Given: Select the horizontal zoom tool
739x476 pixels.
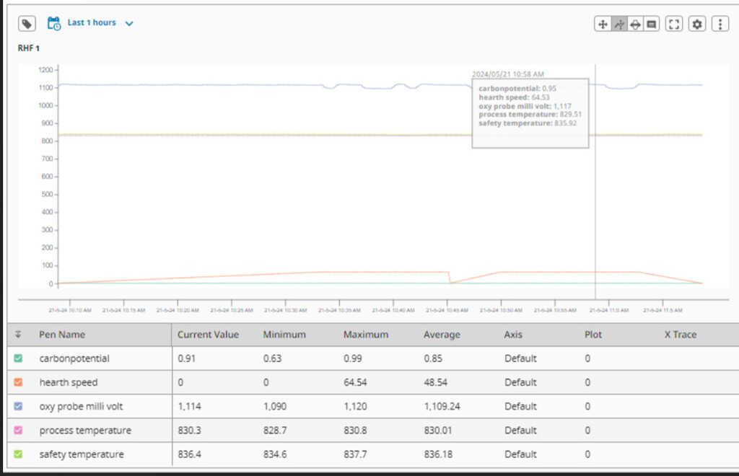Looking at the screenshot, I should click(x=635, y=24).
